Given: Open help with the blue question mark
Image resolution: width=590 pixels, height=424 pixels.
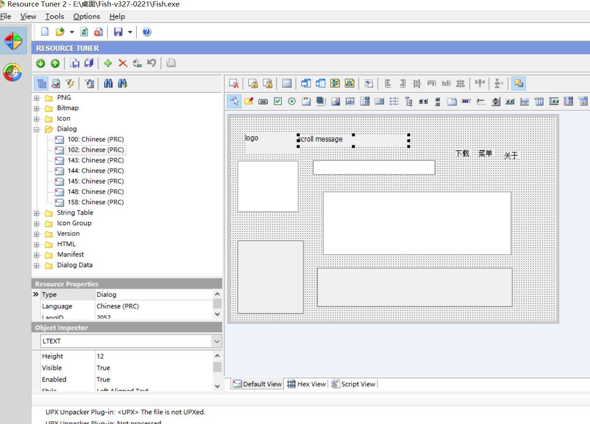Looking at the screenshot, I should click(x=147, y=32).
